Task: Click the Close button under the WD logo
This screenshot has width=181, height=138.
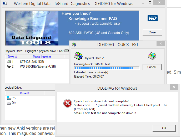Action: pos(152,32)
